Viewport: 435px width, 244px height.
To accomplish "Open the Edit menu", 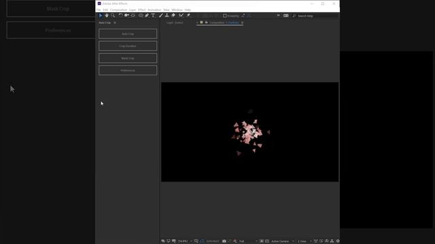I will tap(105, 10).
